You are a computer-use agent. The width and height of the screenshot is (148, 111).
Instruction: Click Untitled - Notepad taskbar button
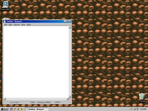coord(37,109)
